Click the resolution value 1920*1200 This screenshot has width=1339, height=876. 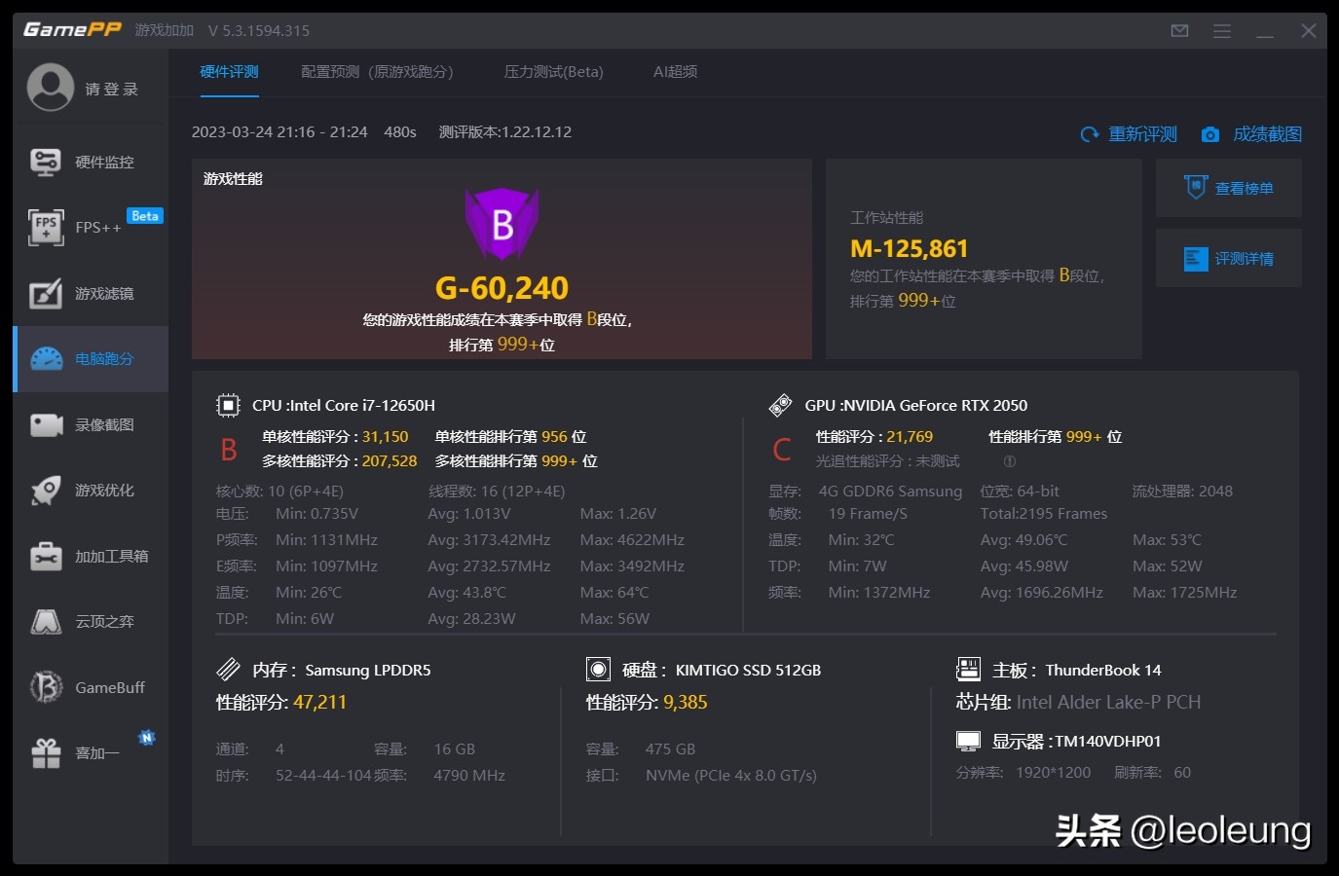point(1054,773)
